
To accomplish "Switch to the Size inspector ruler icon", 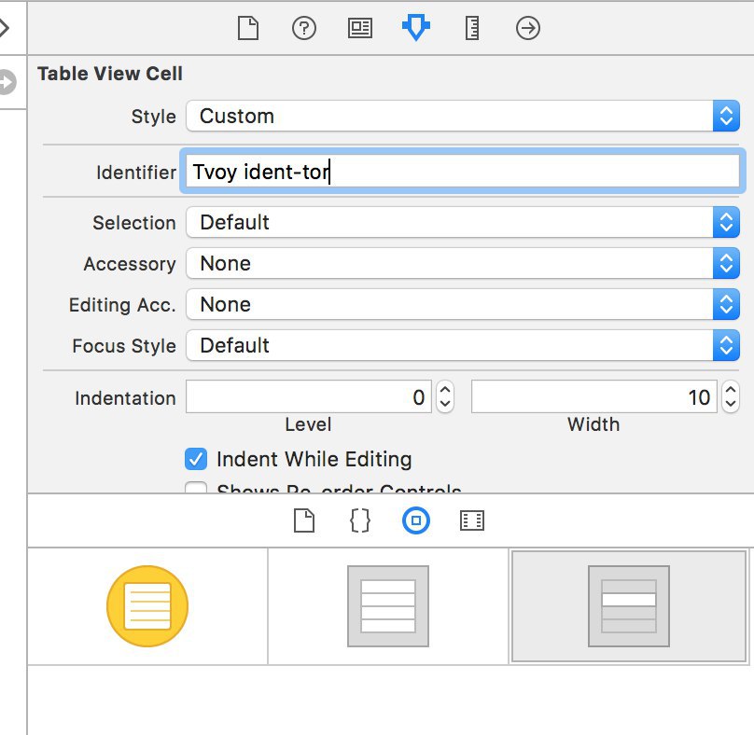I will (x=472, y=28).
